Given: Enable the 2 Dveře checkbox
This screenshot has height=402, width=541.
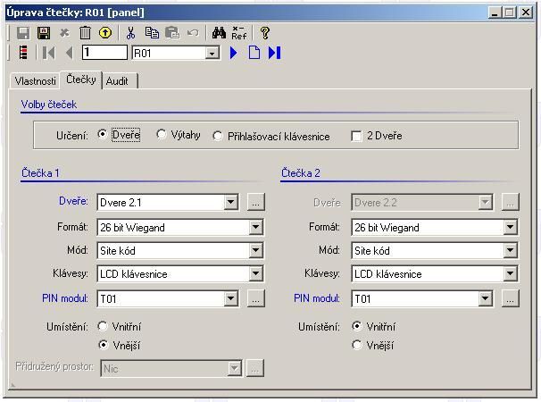Looking at the screenshot, I should tap(356, 136).
